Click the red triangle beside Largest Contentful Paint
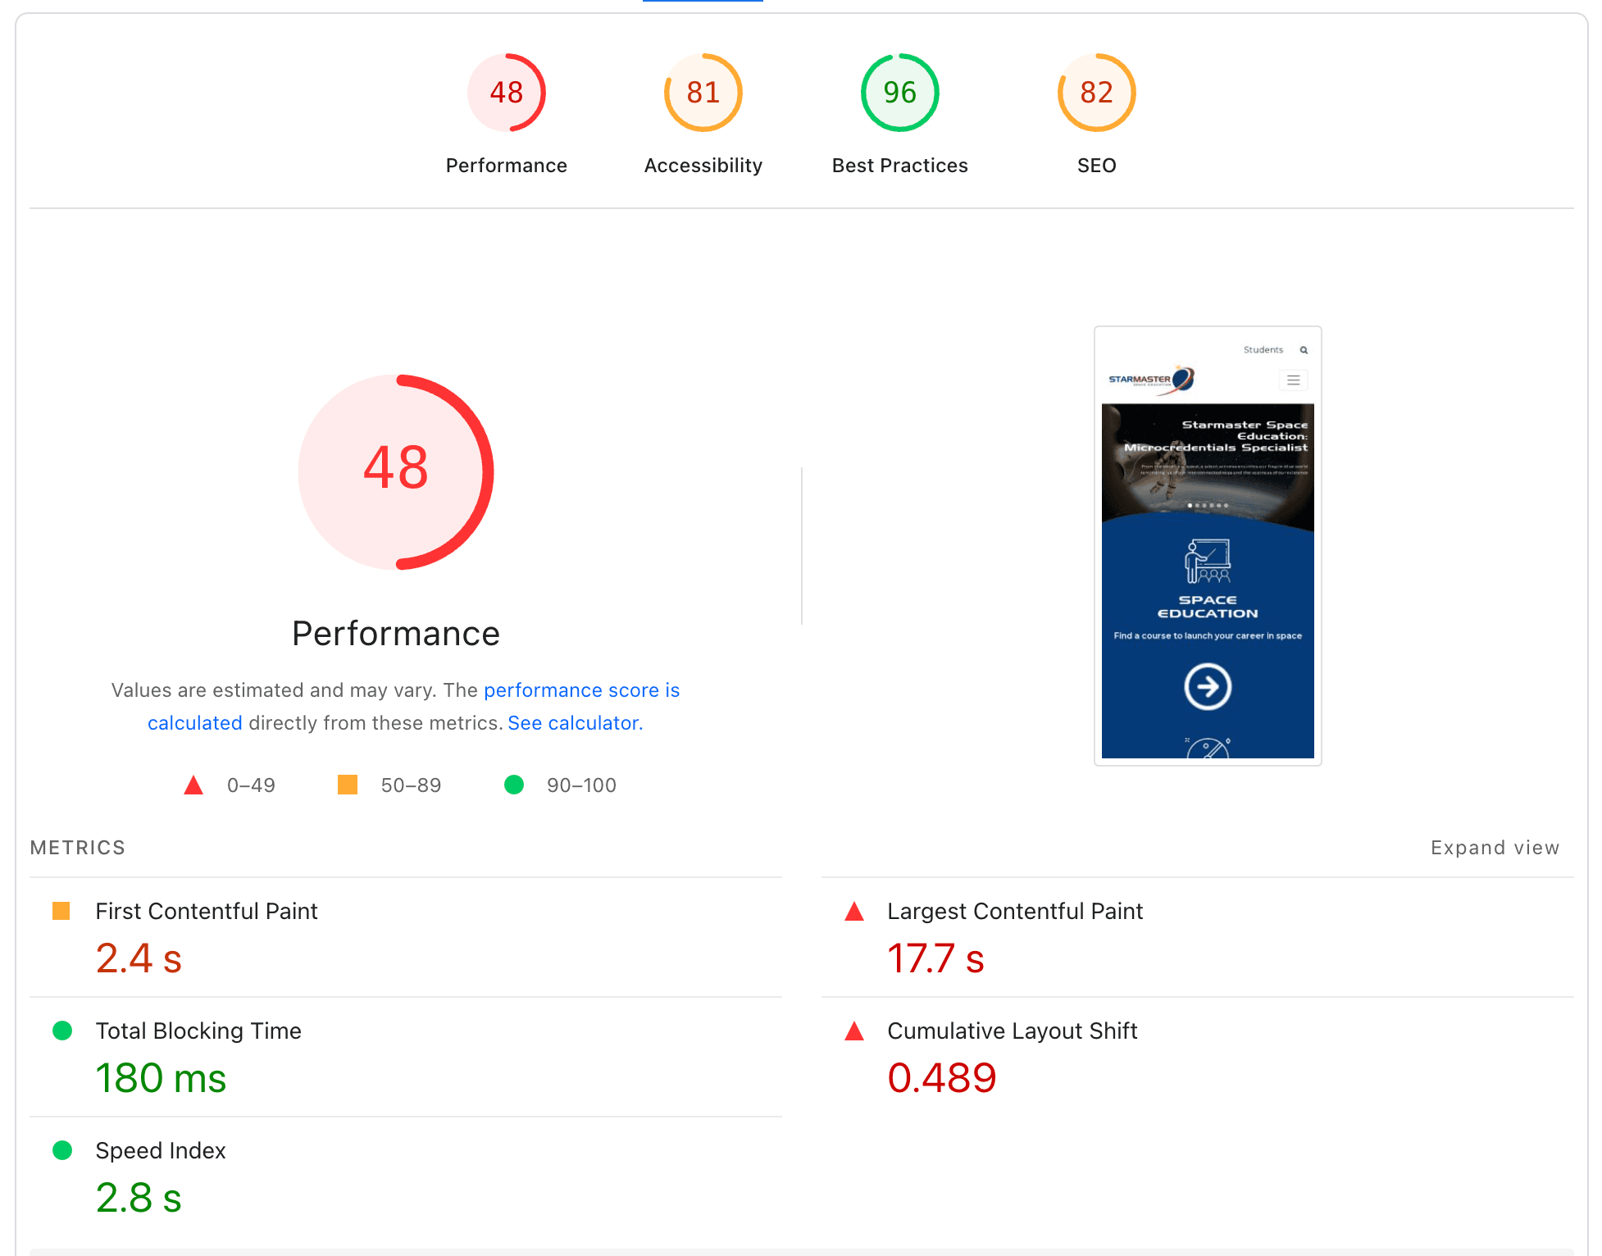The image size is (1602, 1256). point(854,912)
